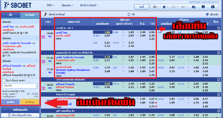This screenshot has width=223, height=118.
Task: Open the live TV streaming icon
Action: pyautogui.click(x=213, y=7)
